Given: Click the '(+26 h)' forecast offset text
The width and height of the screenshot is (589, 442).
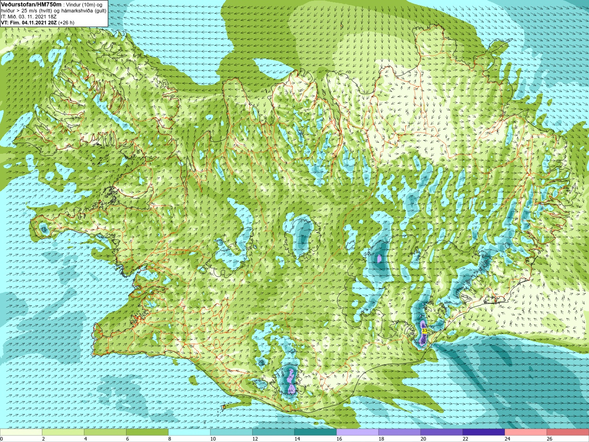Looking at the screenshot, I should 66,23.
